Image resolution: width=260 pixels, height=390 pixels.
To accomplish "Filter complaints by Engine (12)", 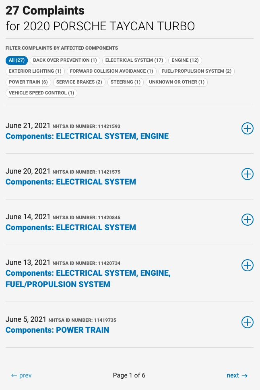I will [x=185, y=60].
